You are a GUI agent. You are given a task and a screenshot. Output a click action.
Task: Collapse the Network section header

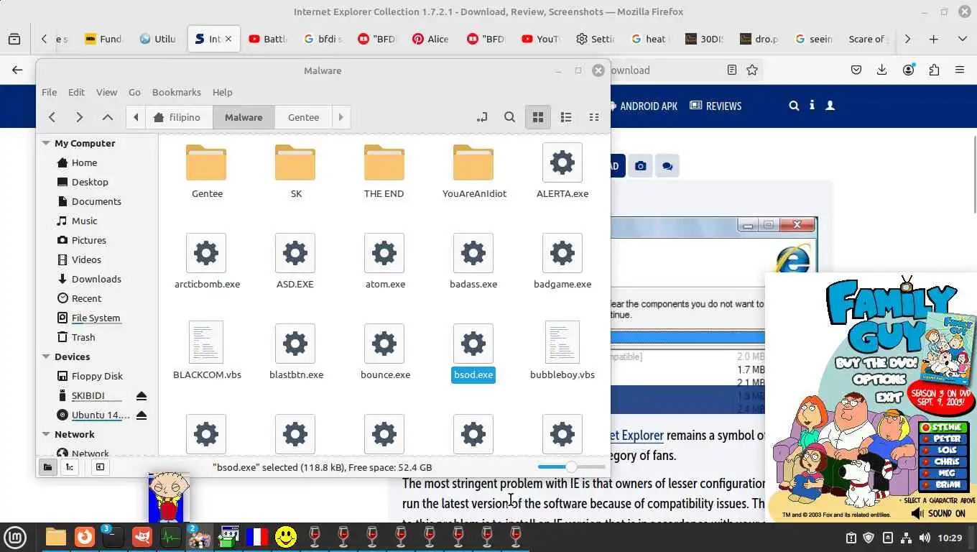[47, 434]
